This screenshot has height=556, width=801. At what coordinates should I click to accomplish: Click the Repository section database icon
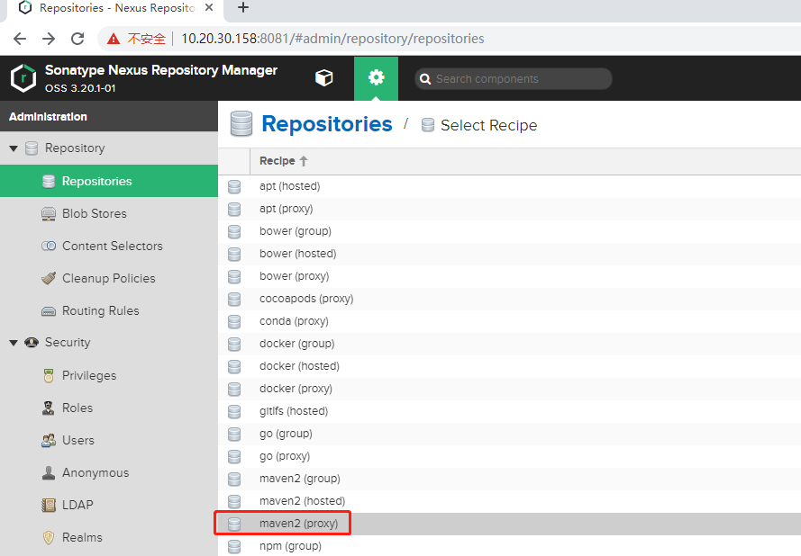32,148
